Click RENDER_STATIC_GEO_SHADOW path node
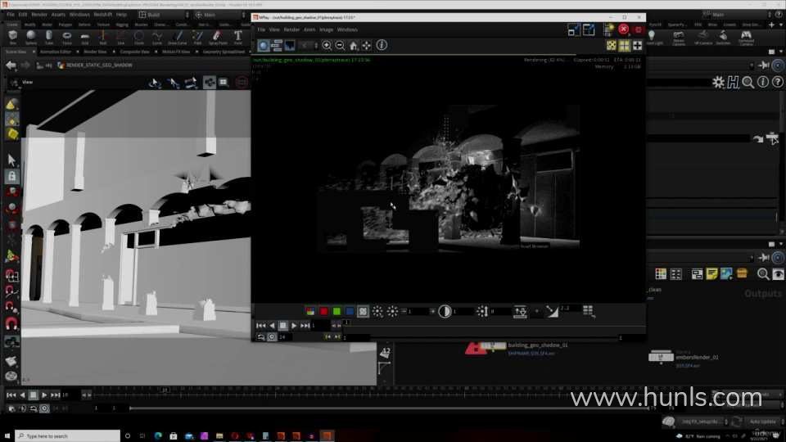This screenshot has width=786, height=442. tap(95, 65)
